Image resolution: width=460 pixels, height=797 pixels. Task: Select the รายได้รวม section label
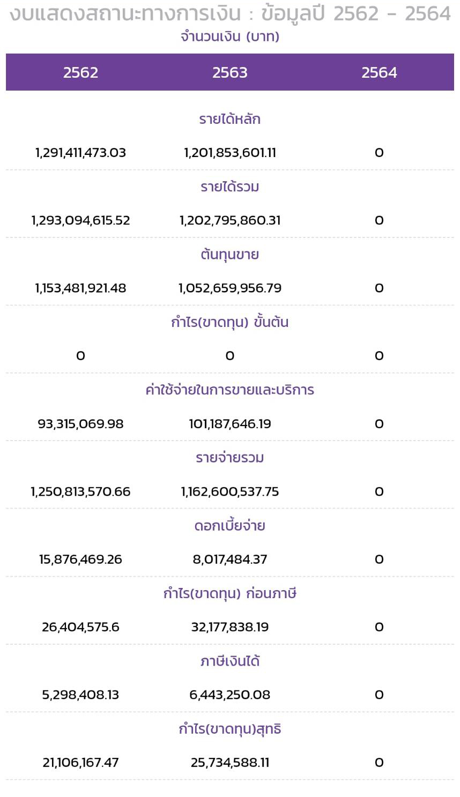point(229,187)
